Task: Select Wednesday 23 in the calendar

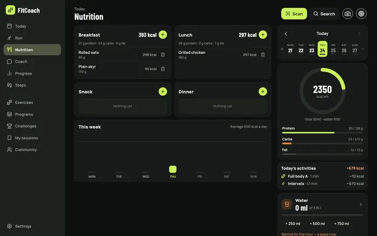Action: pos(312,49)
